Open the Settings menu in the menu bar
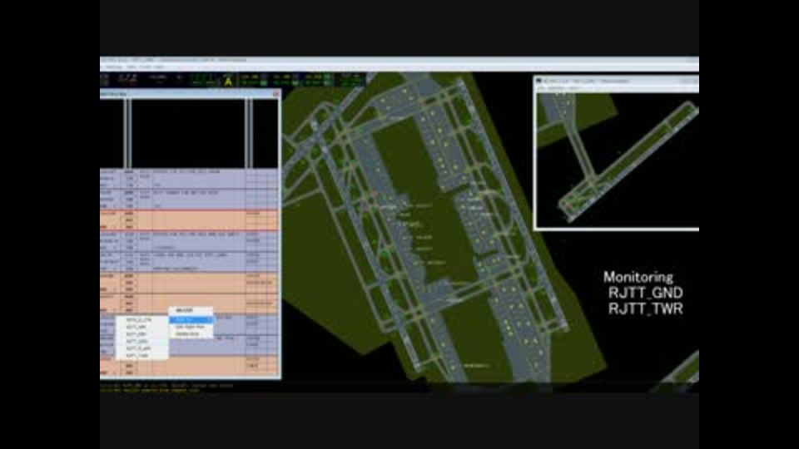The image size is (799, 449). click(114, 67)
